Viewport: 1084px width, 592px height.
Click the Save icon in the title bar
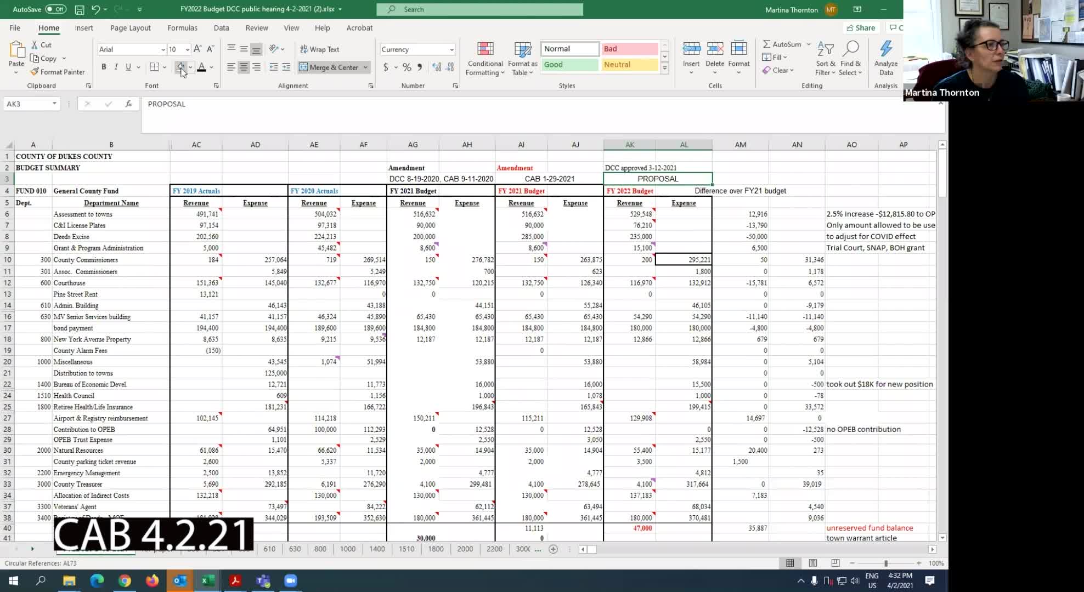(80, 9)
